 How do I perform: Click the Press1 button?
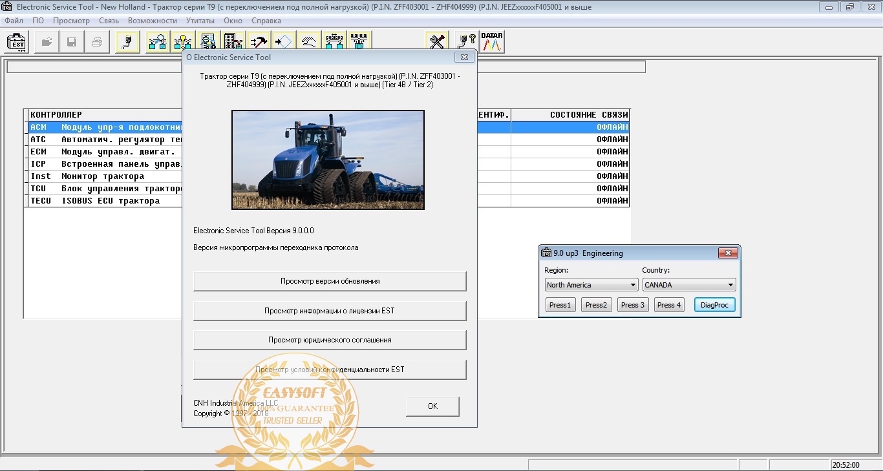pyautogui.click(x=560, y=305)
